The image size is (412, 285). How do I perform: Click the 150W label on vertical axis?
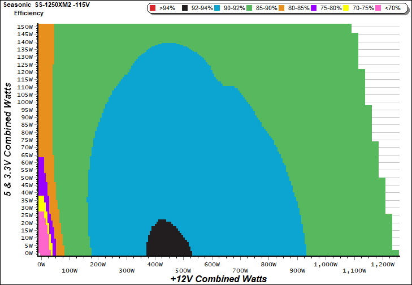click(25, 27)
